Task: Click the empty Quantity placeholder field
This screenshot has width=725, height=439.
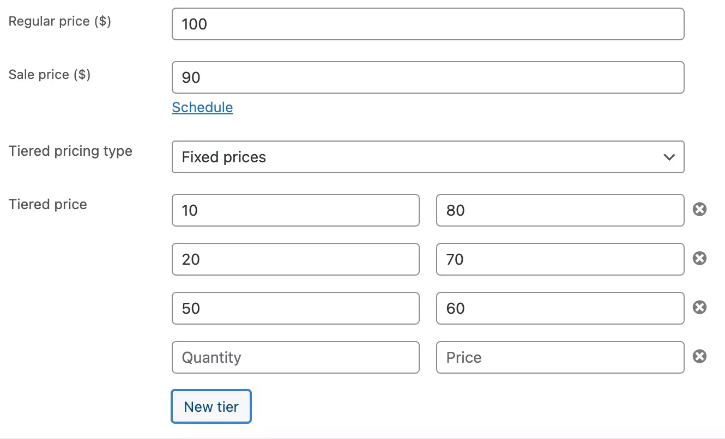Action: tap(295, 357)
